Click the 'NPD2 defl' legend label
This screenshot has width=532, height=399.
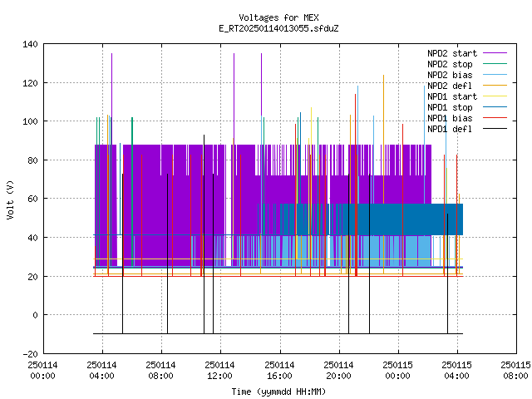(450, 86)
